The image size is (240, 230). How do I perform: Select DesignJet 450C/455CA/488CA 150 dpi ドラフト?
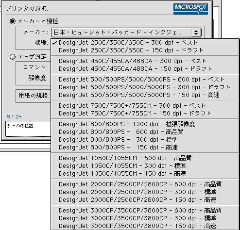145,69
